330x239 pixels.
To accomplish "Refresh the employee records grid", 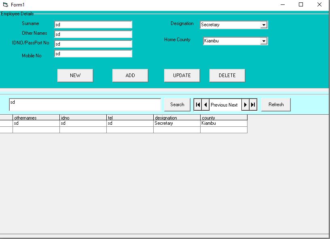I will tap(276, 104).
